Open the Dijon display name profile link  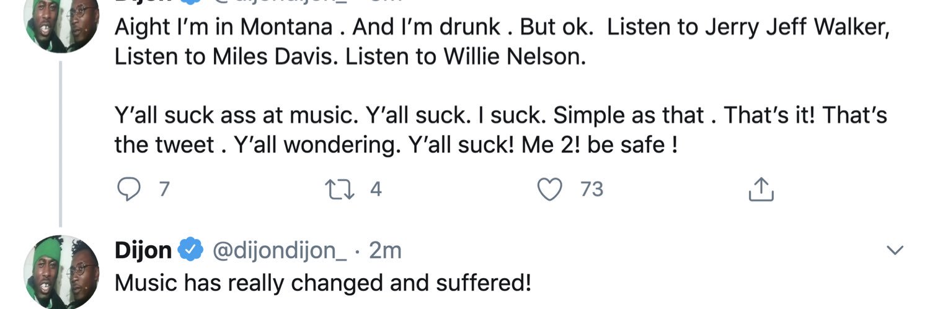(x=143, y=251)
